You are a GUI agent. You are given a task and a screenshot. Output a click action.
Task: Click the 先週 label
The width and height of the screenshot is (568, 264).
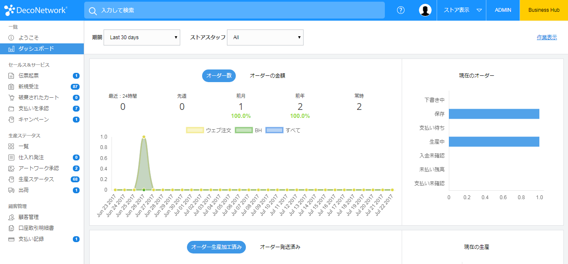tap(182, 96)
